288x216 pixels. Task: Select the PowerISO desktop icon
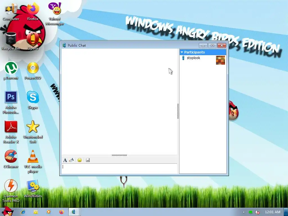coord(33,71)
